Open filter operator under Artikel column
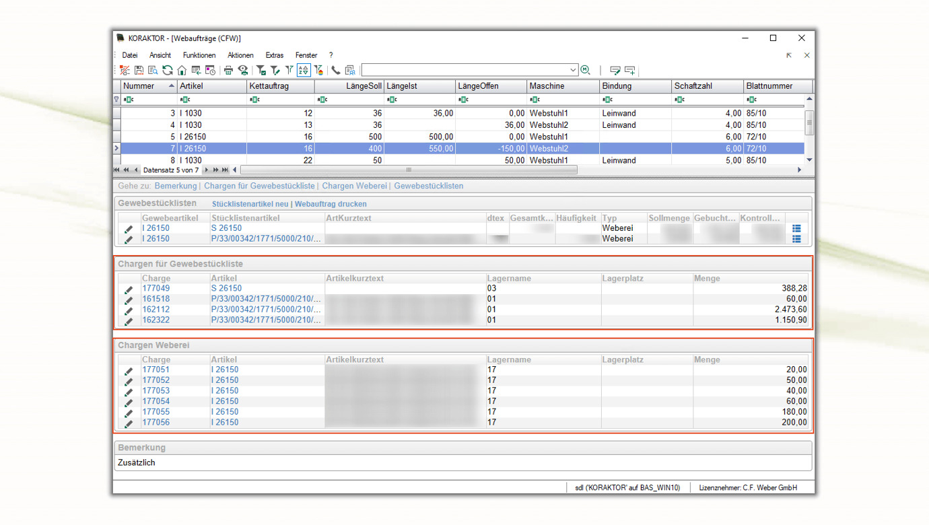Image resolution: width=929 pixels, height=525 pixels. 185,100
